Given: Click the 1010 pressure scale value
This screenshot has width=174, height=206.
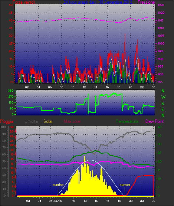Looking at the screenshot, I should coord(161,28).
